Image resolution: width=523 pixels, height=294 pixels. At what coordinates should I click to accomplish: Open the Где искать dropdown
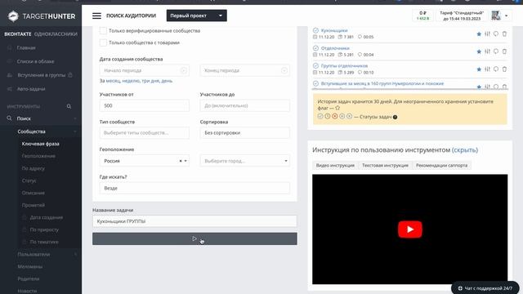[x=194, y=188]
